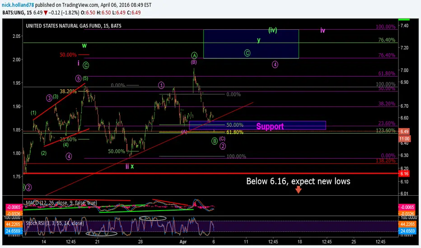
Task: Click the circled purple 4 below the blue box
Action: (275, 64)
